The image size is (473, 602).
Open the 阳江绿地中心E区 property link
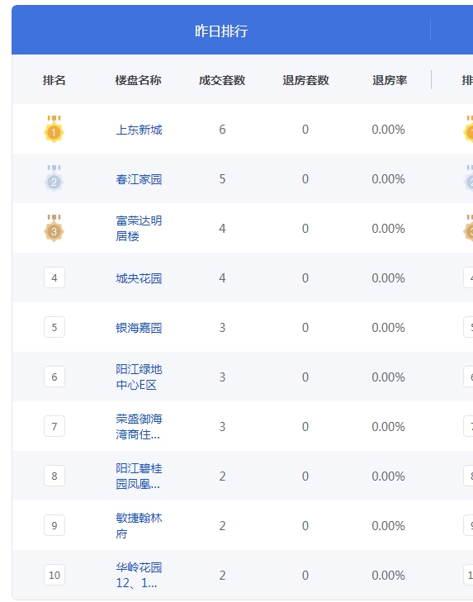(139, 377)
